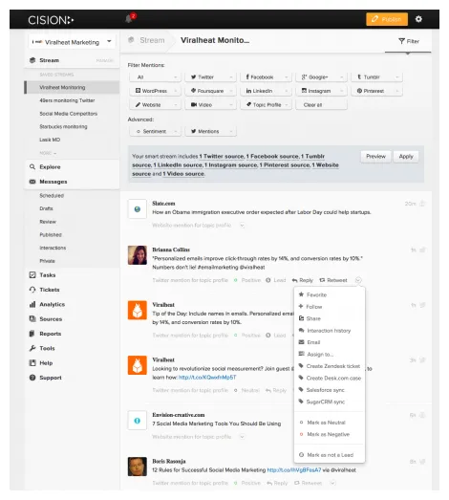Click Manage next to Stream

click(105, 60)
